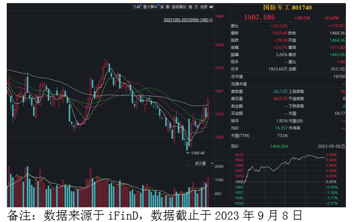The height and width of the screenshot is (222, 352).
Task: Click the 窗 toolbar button
Action: pos(190,7)
